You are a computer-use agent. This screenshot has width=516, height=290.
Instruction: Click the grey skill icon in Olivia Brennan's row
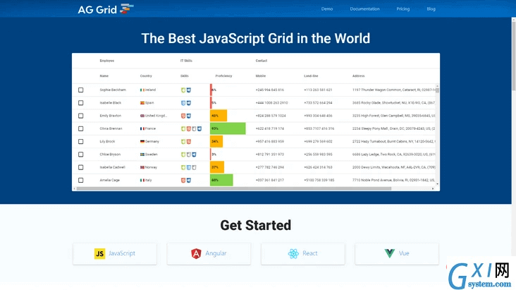194,128
